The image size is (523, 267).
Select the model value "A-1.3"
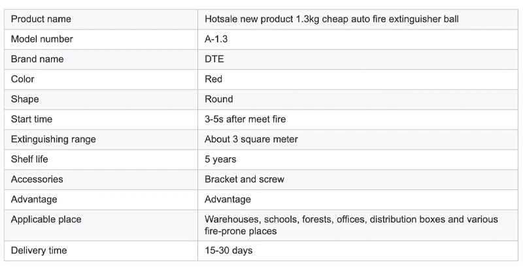216,39
